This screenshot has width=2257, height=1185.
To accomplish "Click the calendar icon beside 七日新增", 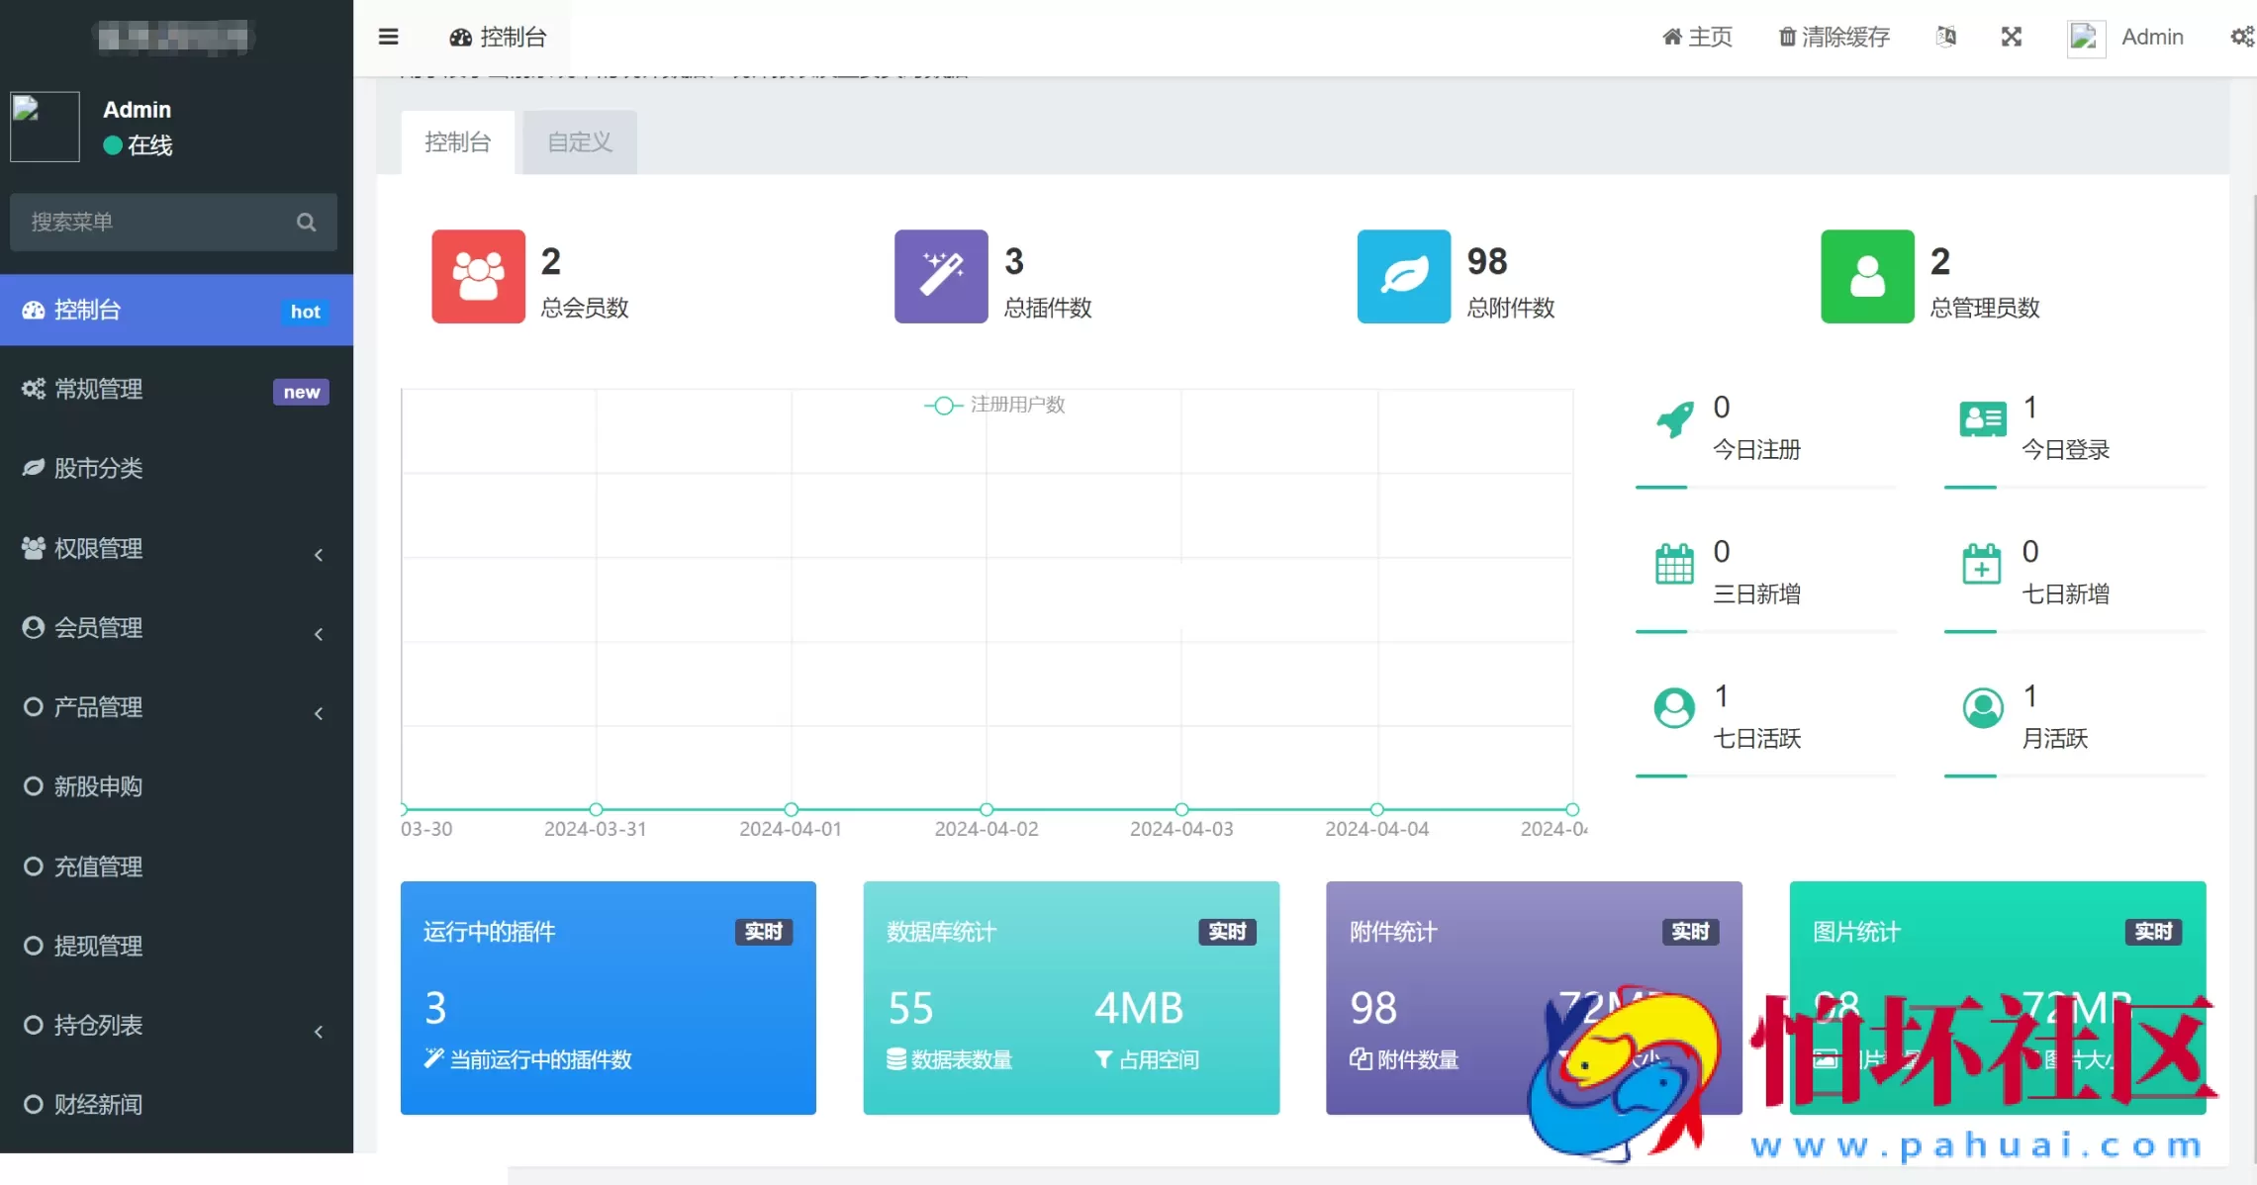I will tap(1983, 564).
